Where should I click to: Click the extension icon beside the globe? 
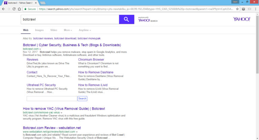[250, 9]
